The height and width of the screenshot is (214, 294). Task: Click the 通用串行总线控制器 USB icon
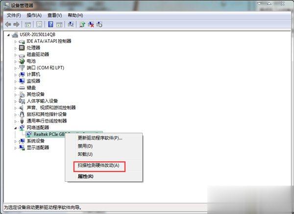click(x=22, y=121)
